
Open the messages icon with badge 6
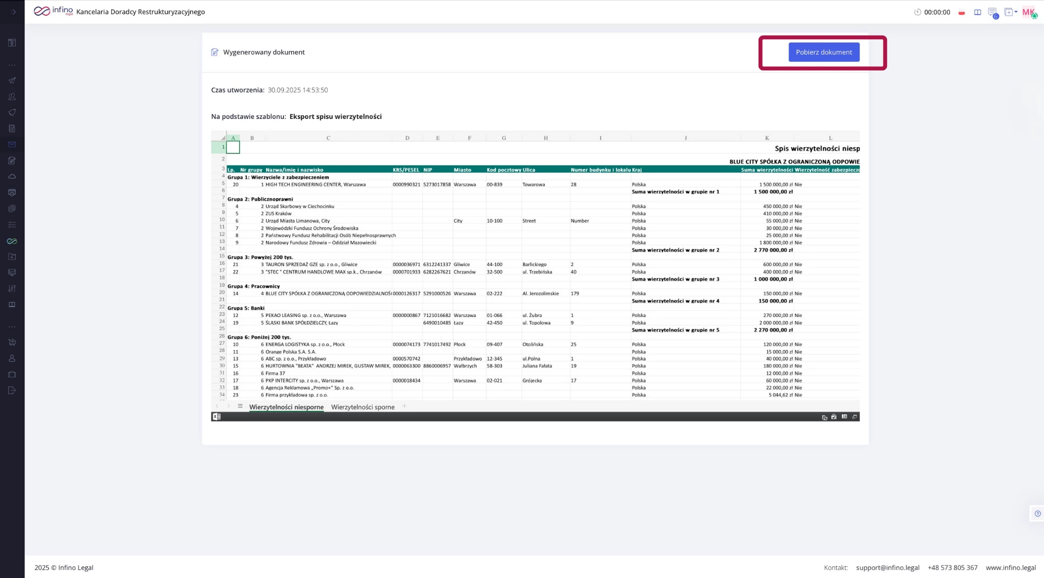tap(992, 12)
